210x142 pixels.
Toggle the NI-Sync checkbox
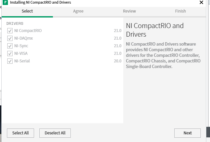coord(10,46)
